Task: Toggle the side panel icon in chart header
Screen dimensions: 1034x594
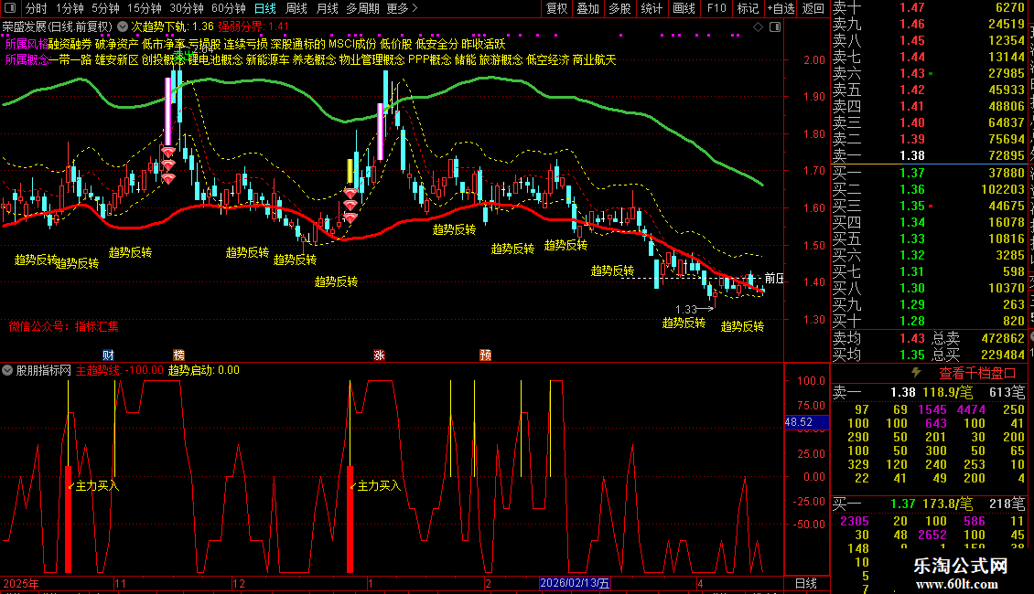Action: point(775,27)
